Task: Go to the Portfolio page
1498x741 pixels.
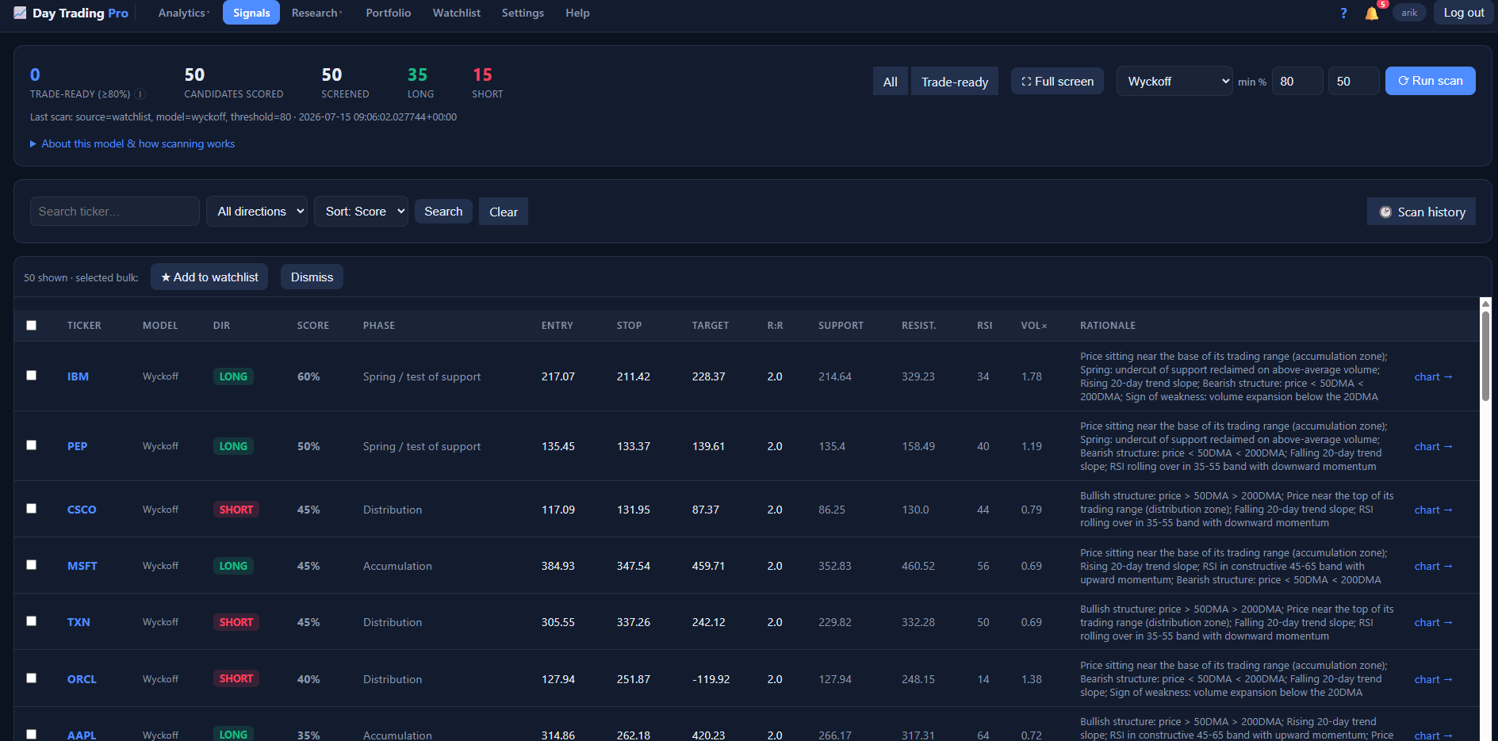Action: click(389, 13)
